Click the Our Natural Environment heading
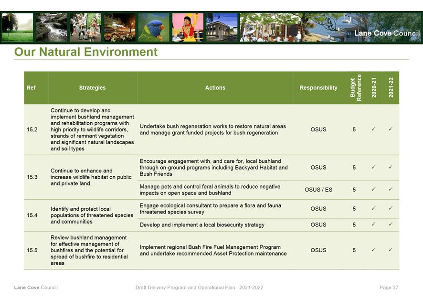The image size is (423, 299). tap(86, 52)
